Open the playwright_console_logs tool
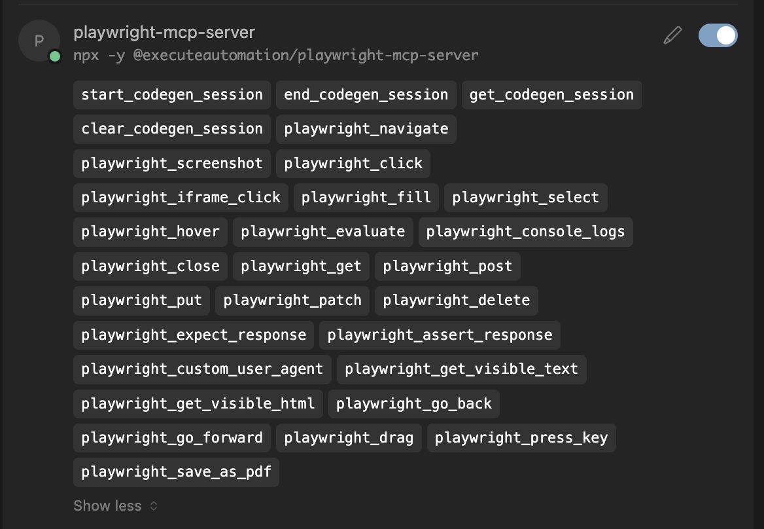 click(526, 231)
